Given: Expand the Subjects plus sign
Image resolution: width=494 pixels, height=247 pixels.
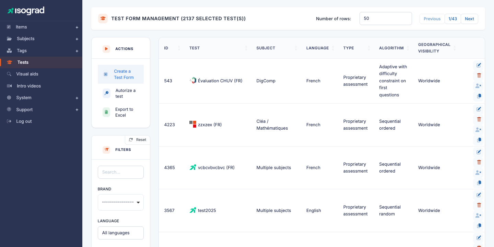Looking at the screenshot, I should (x=77, y=39).
